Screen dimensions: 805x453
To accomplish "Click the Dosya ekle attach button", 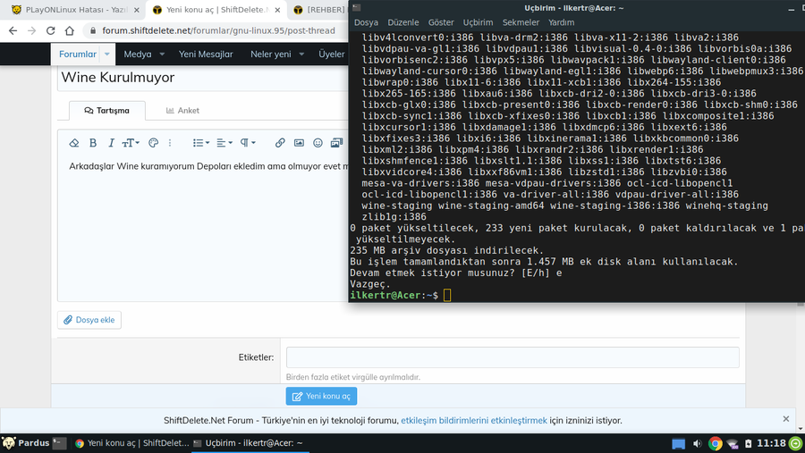I will click(x=89, y=320).
